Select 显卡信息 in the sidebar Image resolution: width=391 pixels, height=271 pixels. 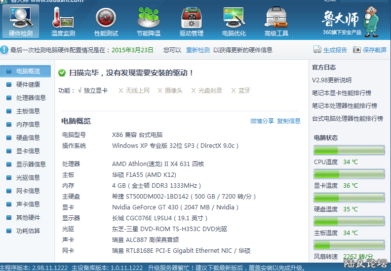28,151
